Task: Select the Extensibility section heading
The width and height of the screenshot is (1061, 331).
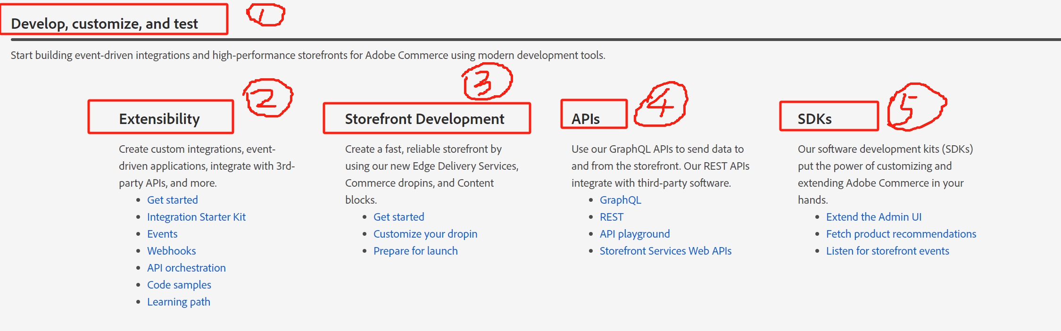Action: pyautogui.click(x=159, y=119)
